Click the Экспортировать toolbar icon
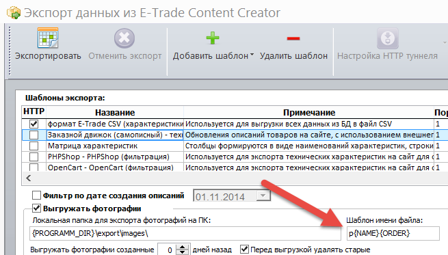 click(48, 38)
